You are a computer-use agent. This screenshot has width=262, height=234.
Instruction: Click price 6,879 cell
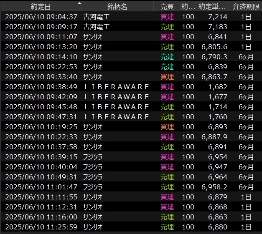tap(218, 197)
